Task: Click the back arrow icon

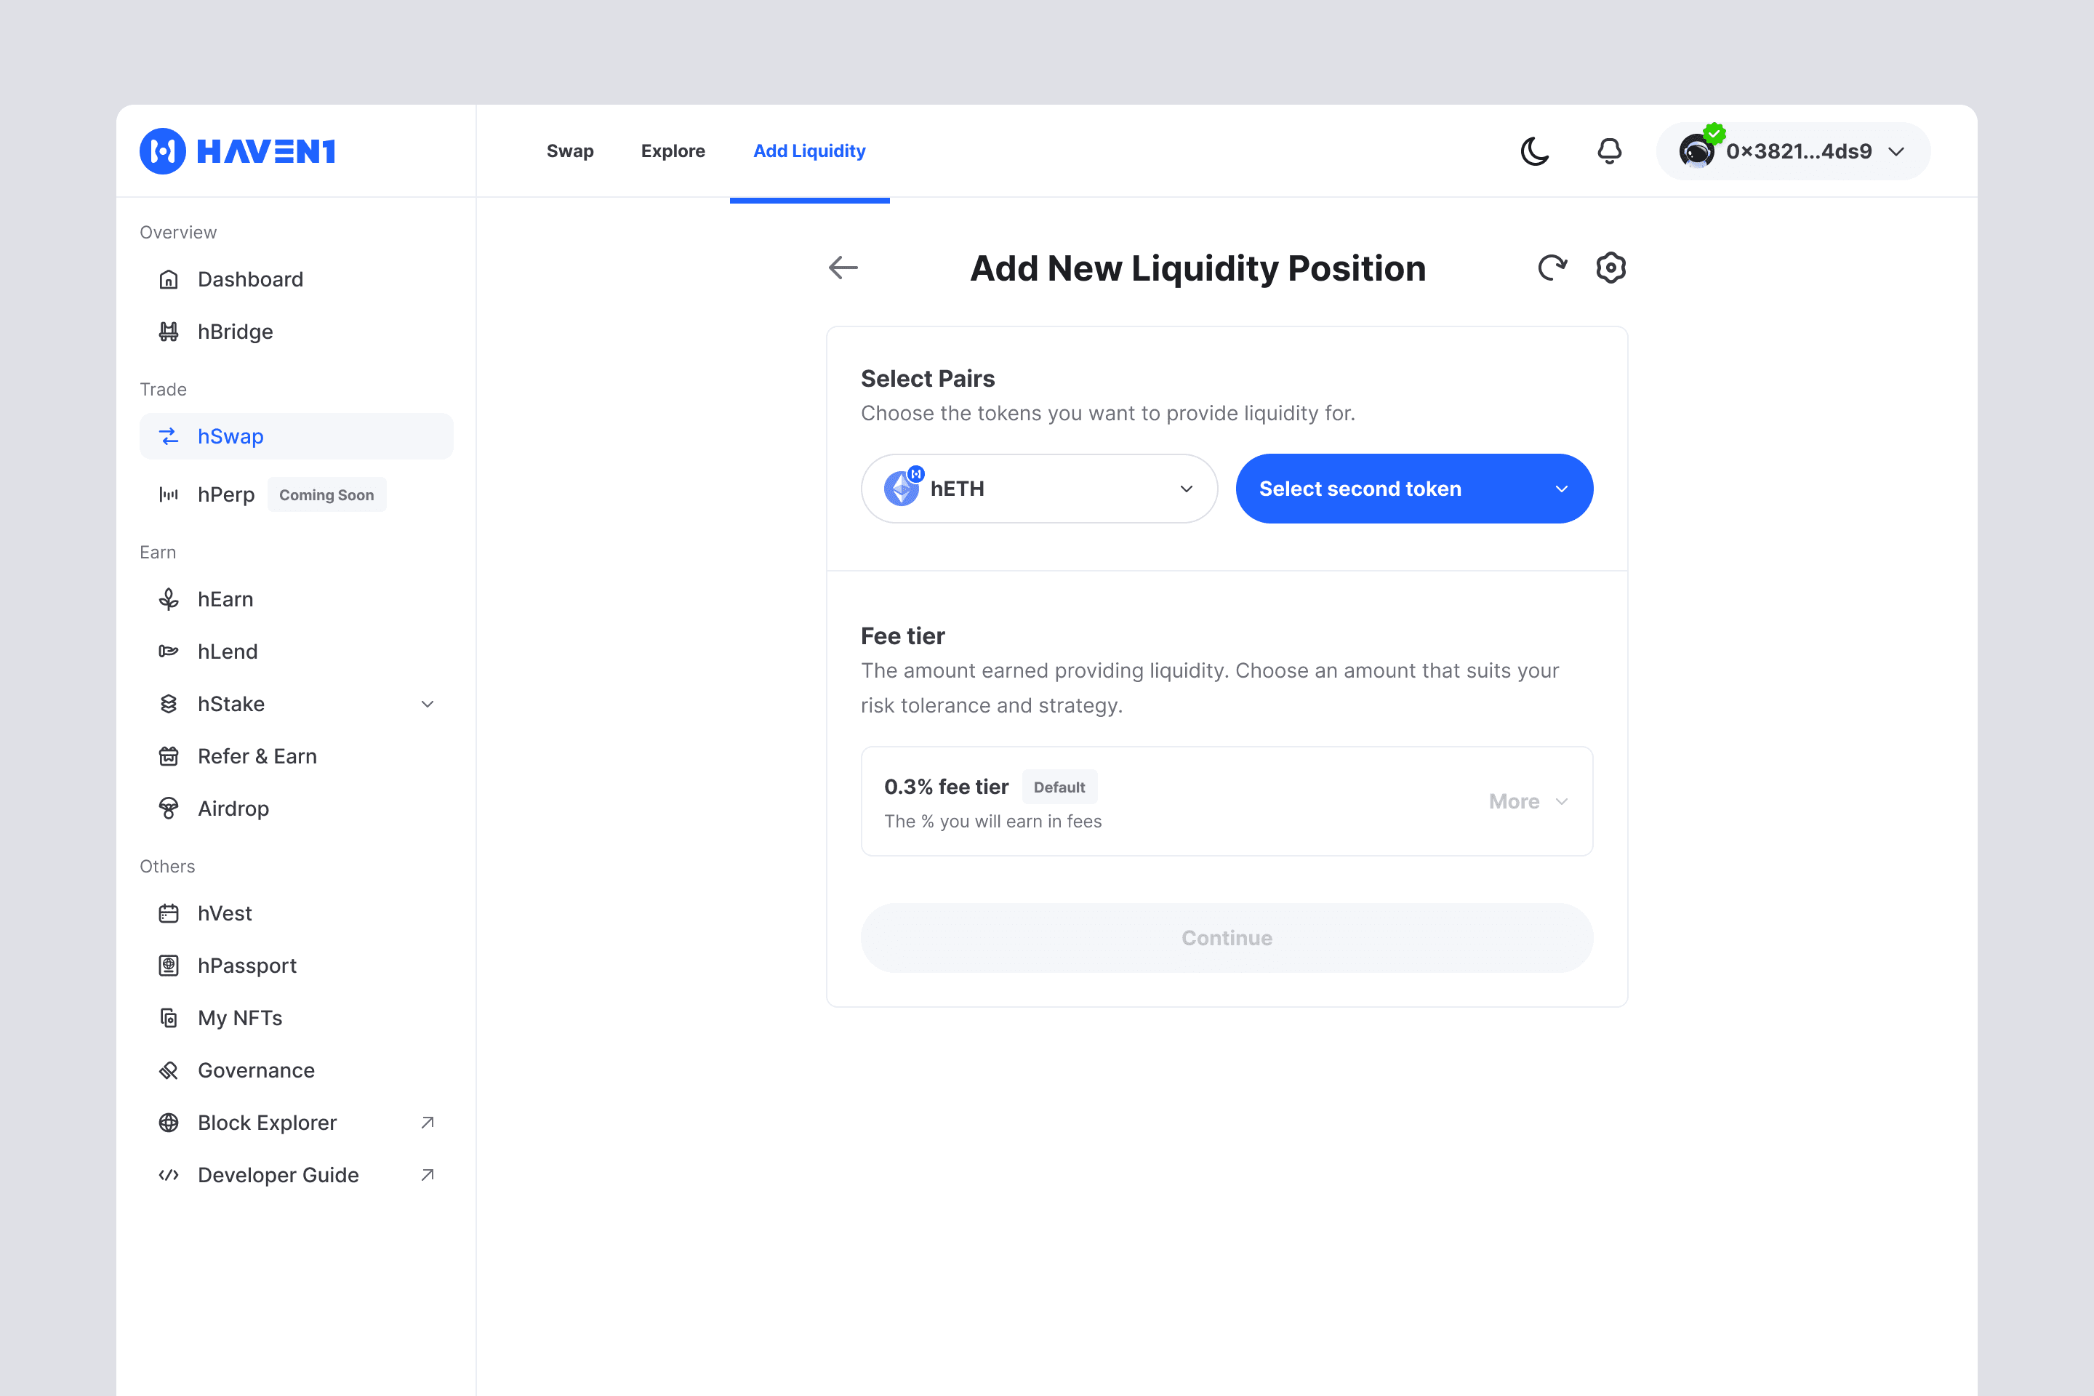Action: coord(842,267)
